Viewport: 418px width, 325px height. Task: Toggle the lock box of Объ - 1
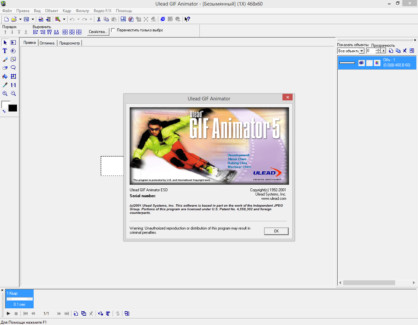tap(369, 63)
